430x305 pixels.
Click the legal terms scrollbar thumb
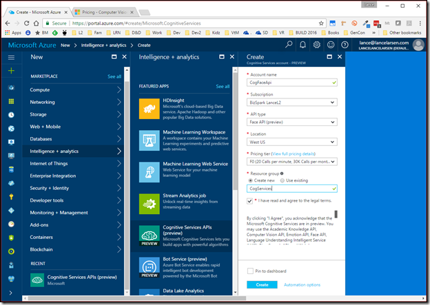pos(336,214)
